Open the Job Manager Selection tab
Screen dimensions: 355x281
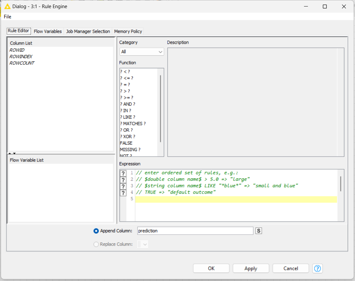click(88, 31)
